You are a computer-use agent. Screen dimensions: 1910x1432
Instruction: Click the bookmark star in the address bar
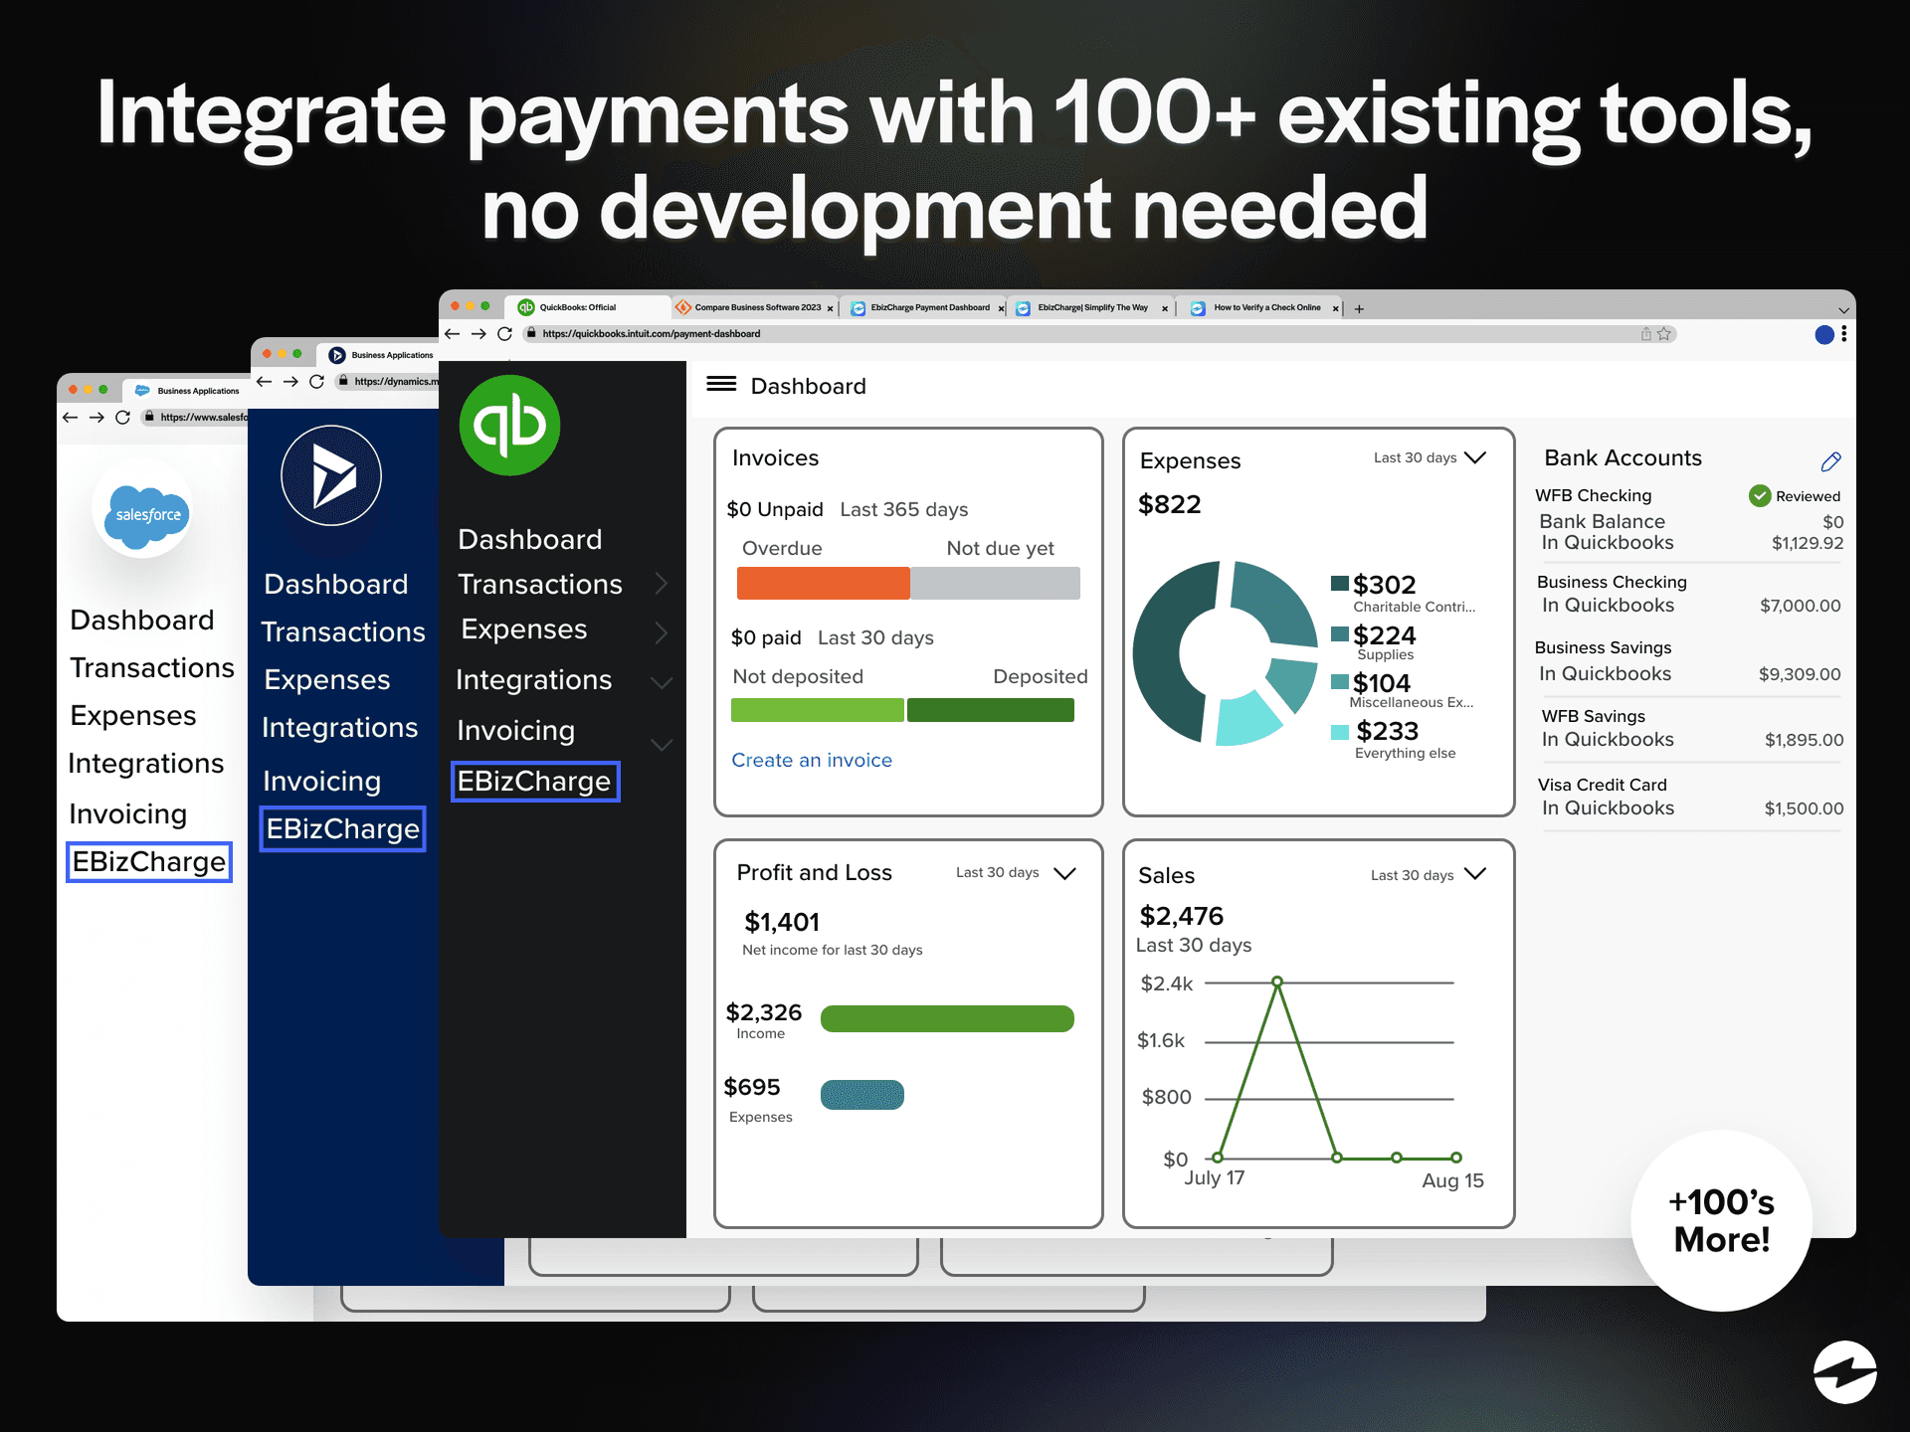[x=1662, y=334]
